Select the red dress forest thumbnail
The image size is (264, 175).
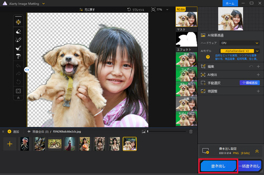(x=70, y=144)
